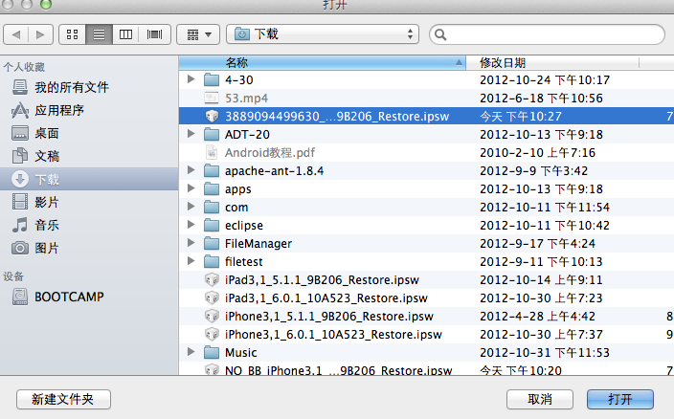Expand the 4-30 folder

pos(191,79)
